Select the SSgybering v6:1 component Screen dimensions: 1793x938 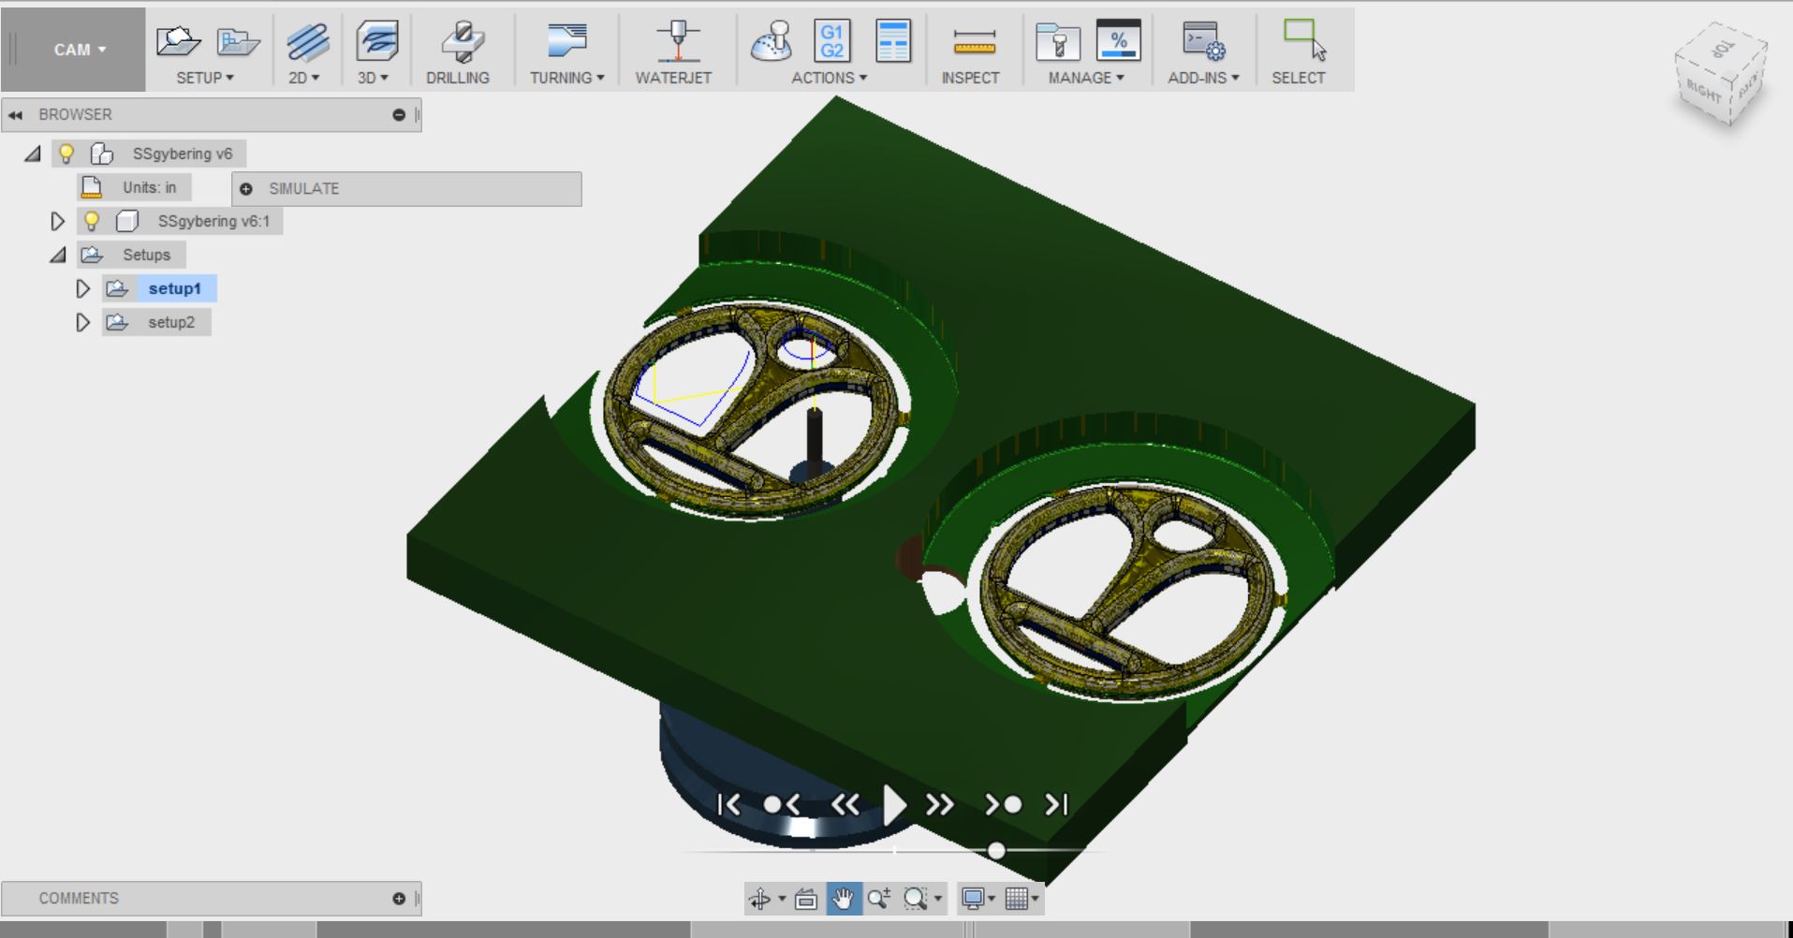point(213,221)
